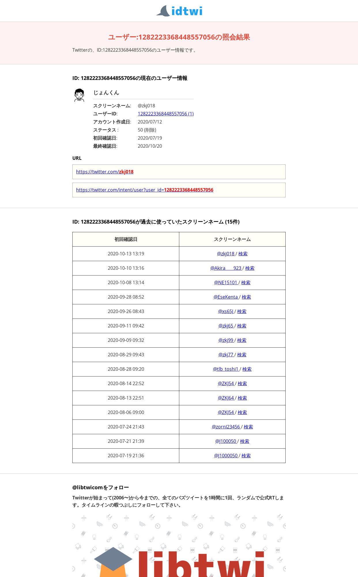Click date cell 2020-10-08 13:14
The width and height of the screenshot is (358, 577).
126,282
